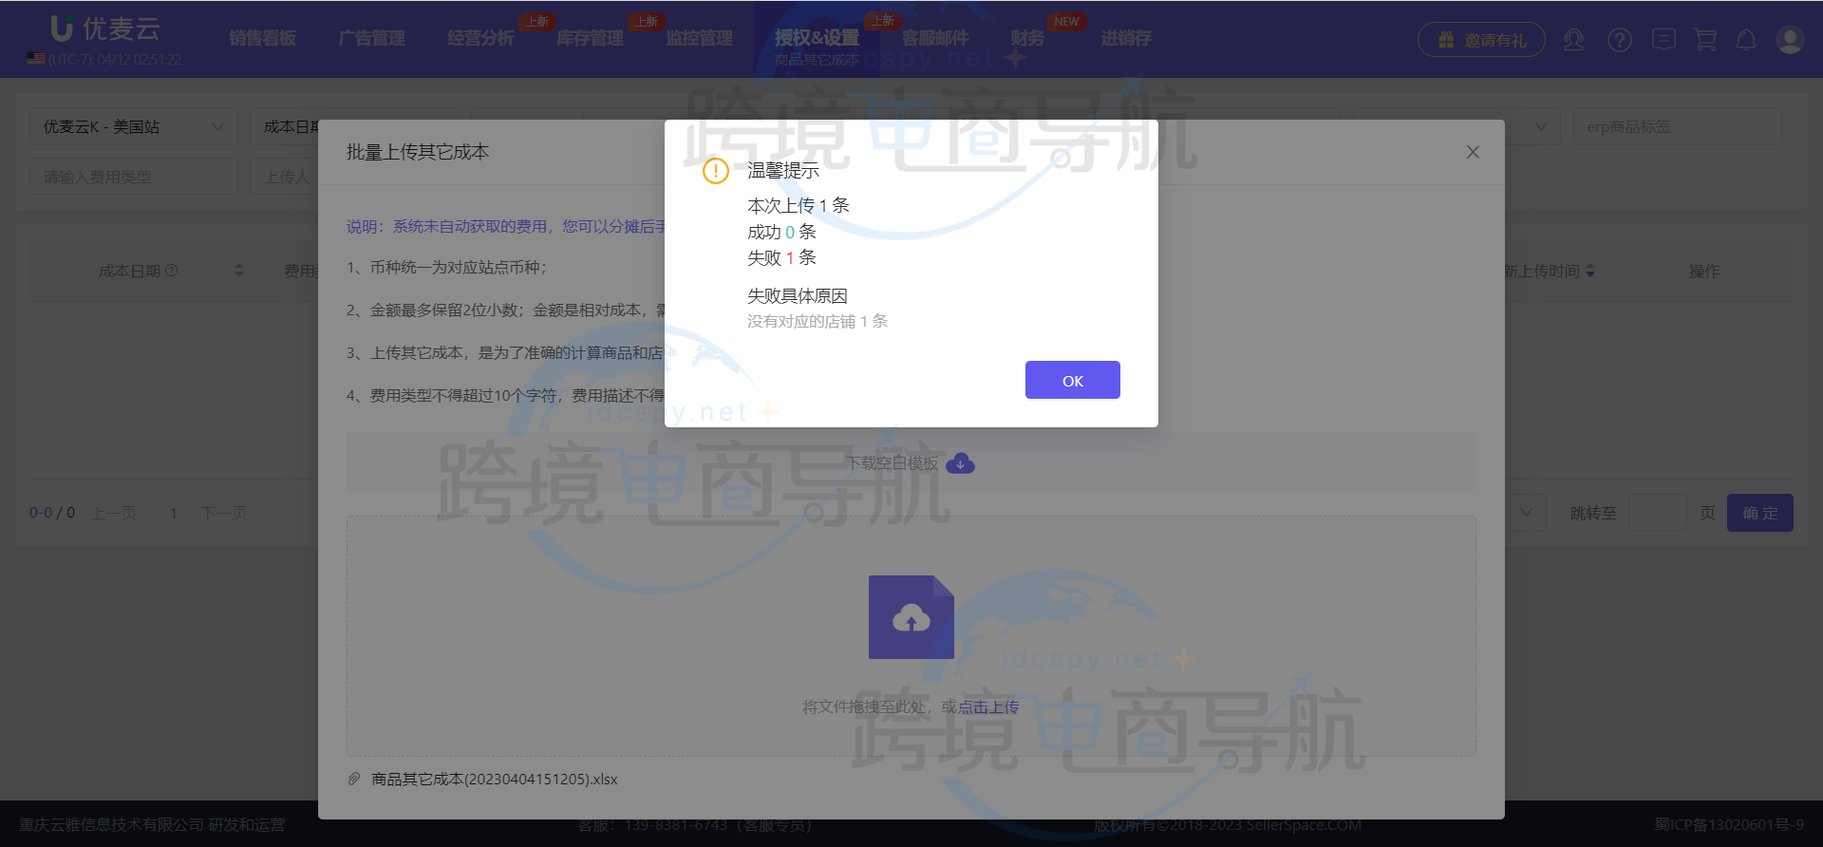Sort by 成本日期 column arrows
1823x847 pixels.
pyautogui.click(x=239, y=271)
